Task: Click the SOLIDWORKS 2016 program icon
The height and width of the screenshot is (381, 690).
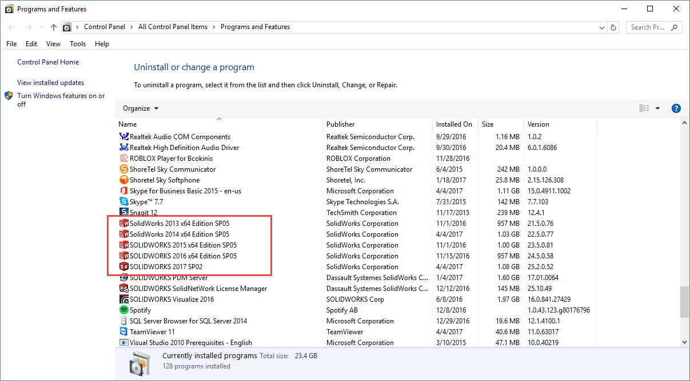Action: point(124,256)
